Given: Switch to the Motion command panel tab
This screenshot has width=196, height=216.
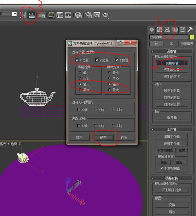Looking at the screenshot, I should [x=175, y=29].
